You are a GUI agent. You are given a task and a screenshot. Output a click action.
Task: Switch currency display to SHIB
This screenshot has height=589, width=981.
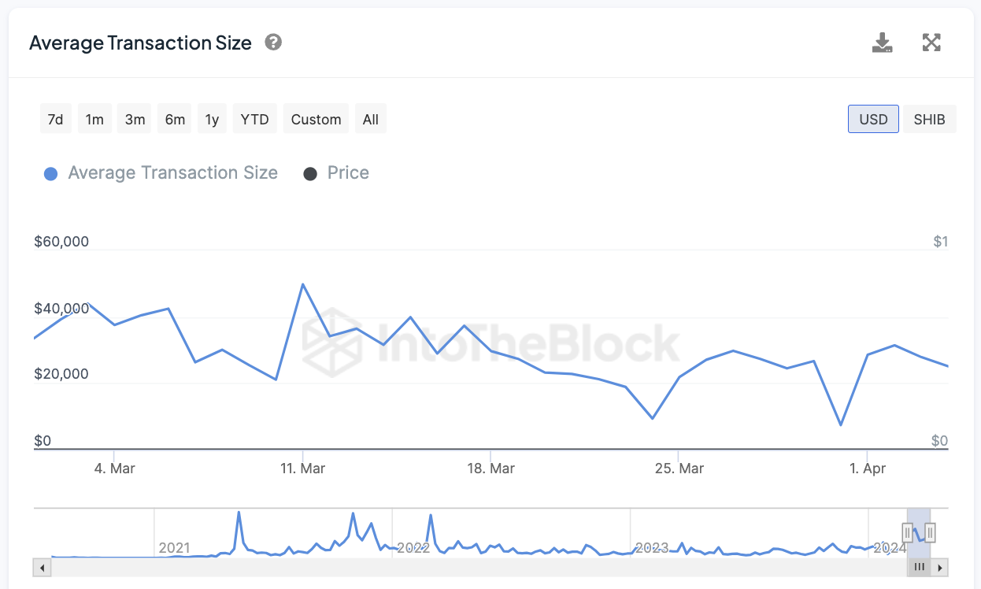pyautogui.click(x=929, y=120)
